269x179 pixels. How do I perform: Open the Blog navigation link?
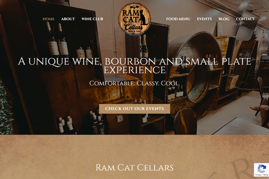pos(224,19)
